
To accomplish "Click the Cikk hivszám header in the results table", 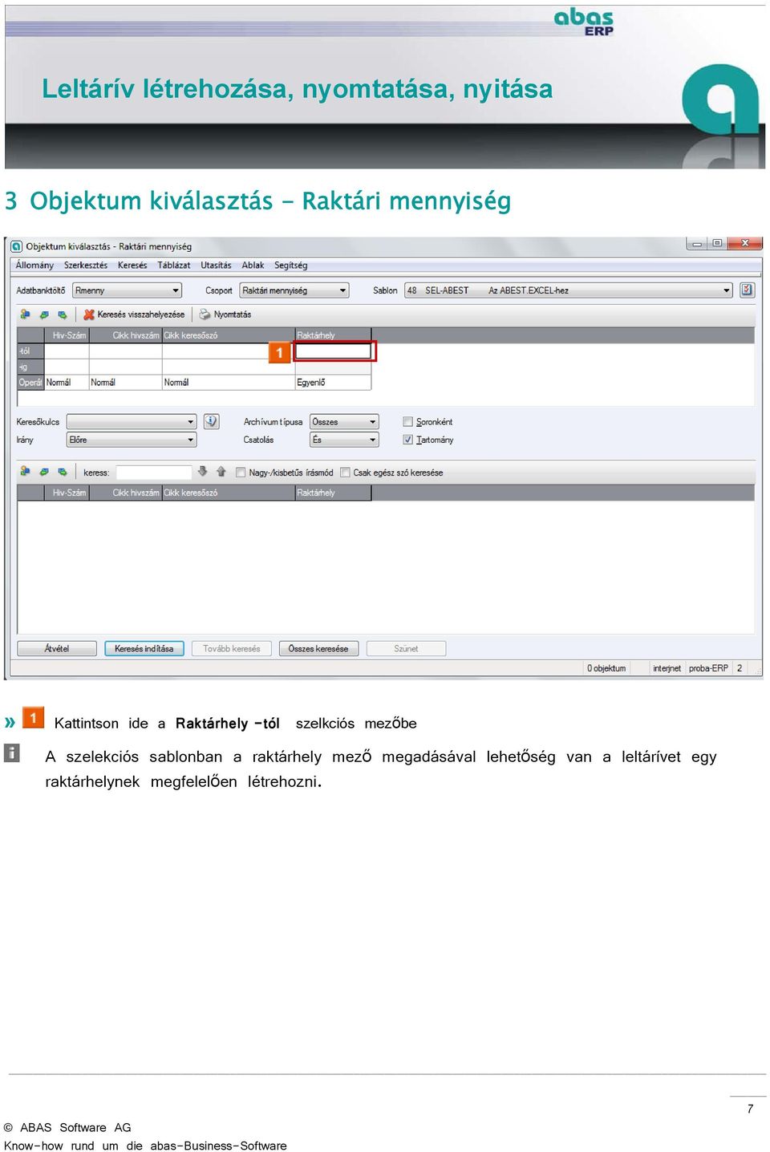I will point(125,493).
